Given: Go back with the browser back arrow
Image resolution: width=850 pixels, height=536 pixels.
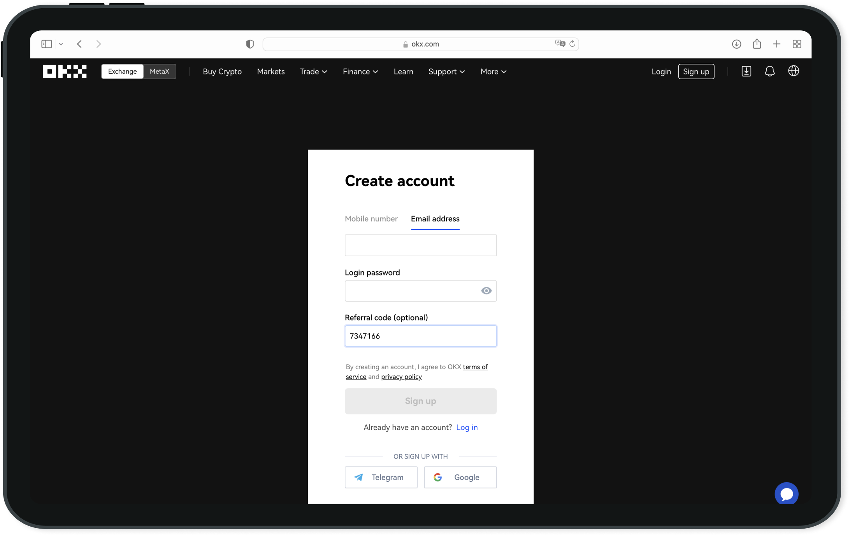Looking at the screenshot, I should pos(79,44).
